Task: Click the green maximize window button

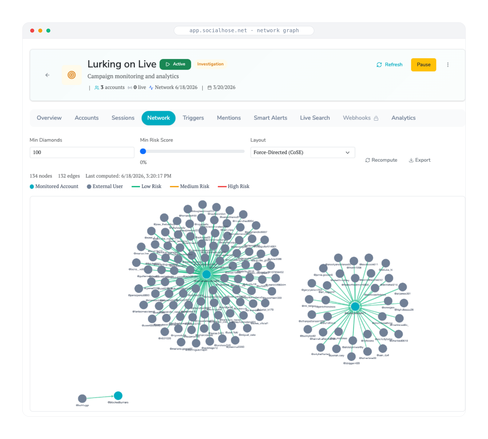Action: tap(48, 31)
